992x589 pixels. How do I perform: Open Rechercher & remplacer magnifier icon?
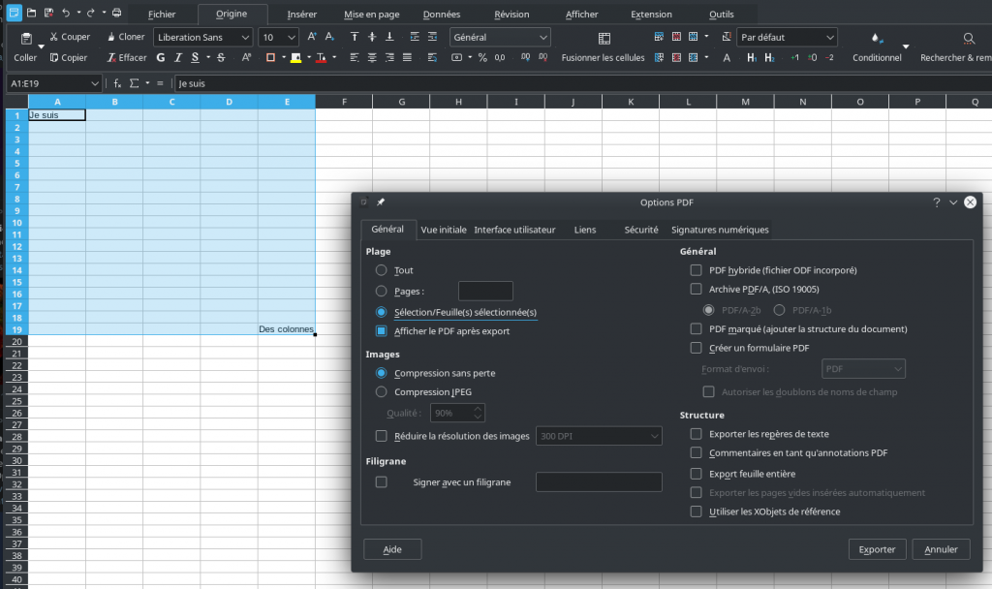(969, 39)
